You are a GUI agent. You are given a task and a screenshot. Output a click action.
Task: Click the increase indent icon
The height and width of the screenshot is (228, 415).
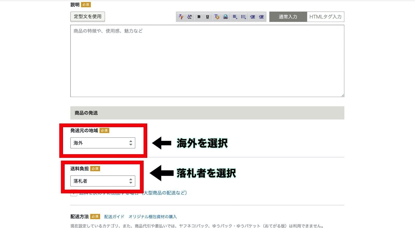coord(261,17)
